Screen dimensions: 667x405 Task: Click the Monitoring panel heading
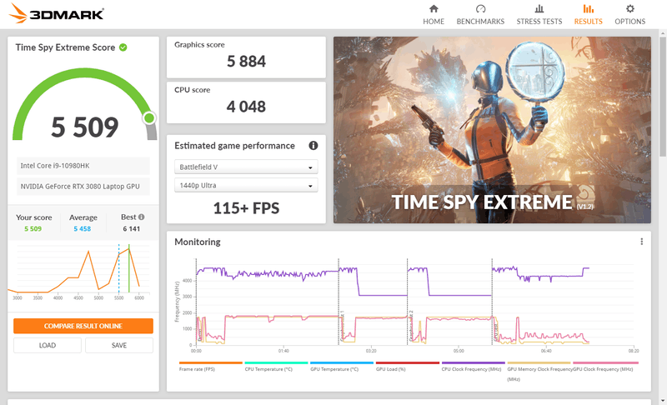[198, 242]
